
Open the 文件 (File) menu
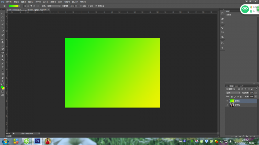pos(9,2)
